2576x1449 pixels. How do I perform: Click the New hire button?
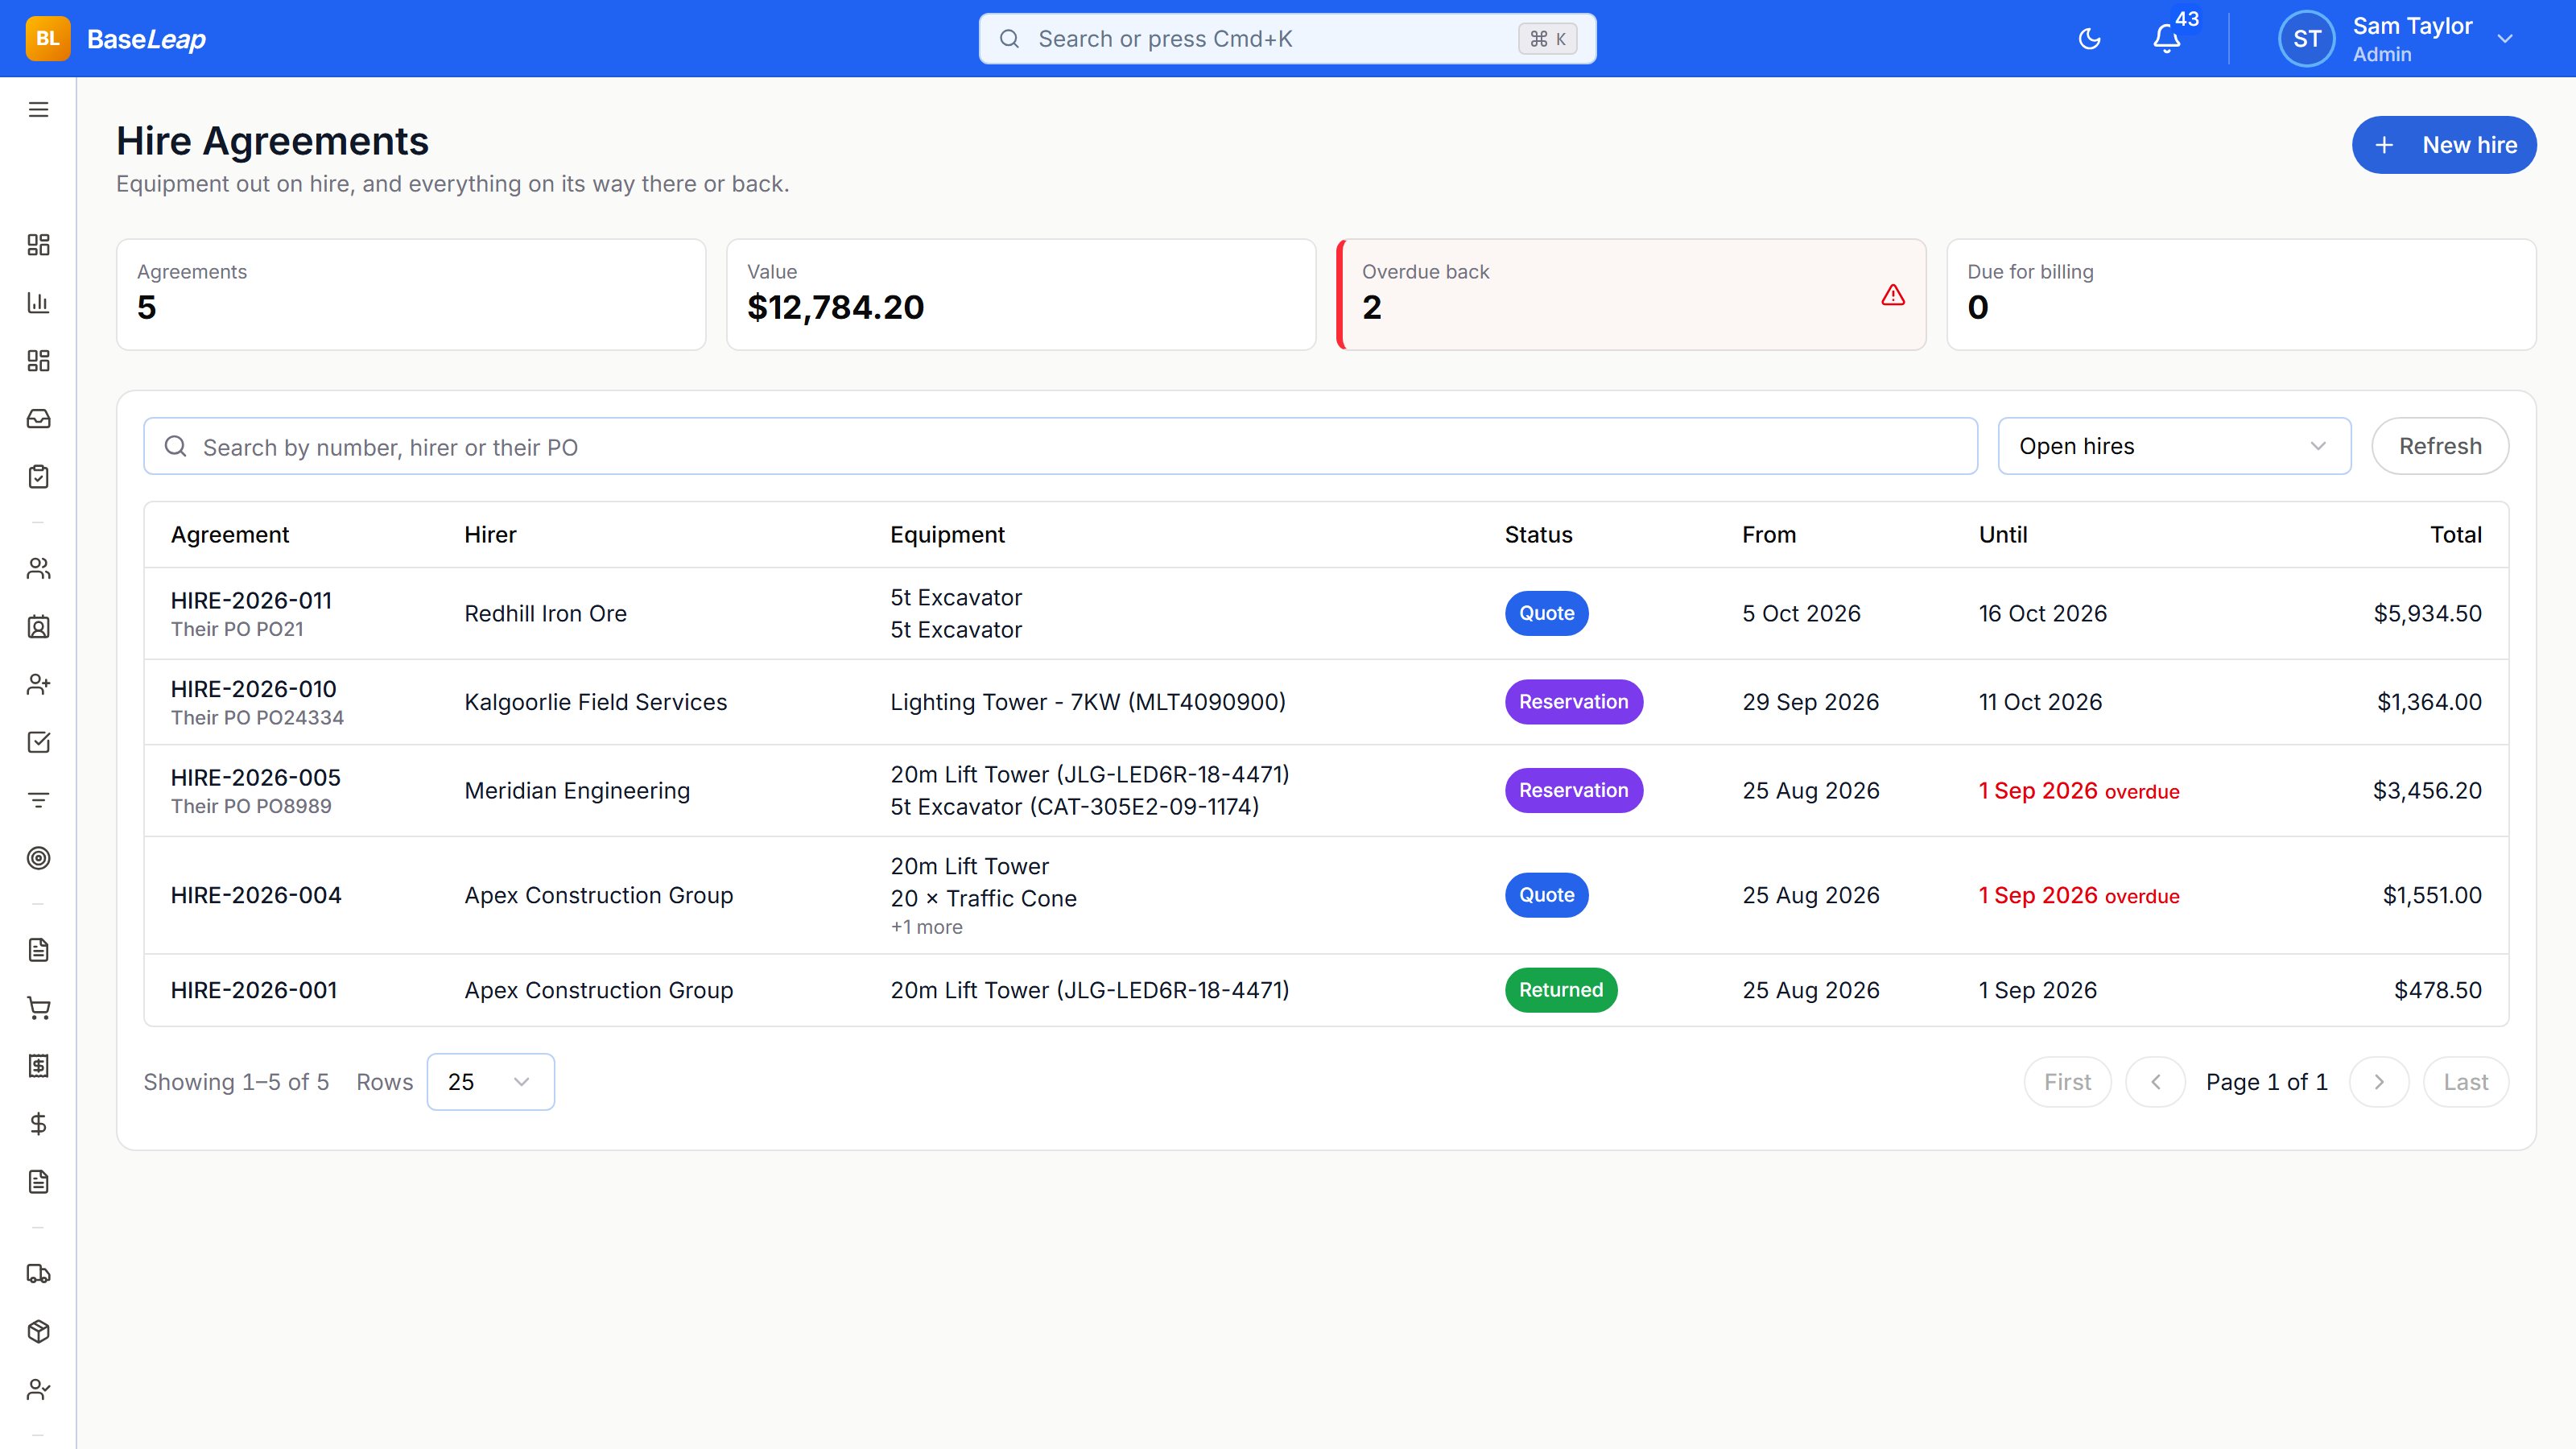(2444, 145)
